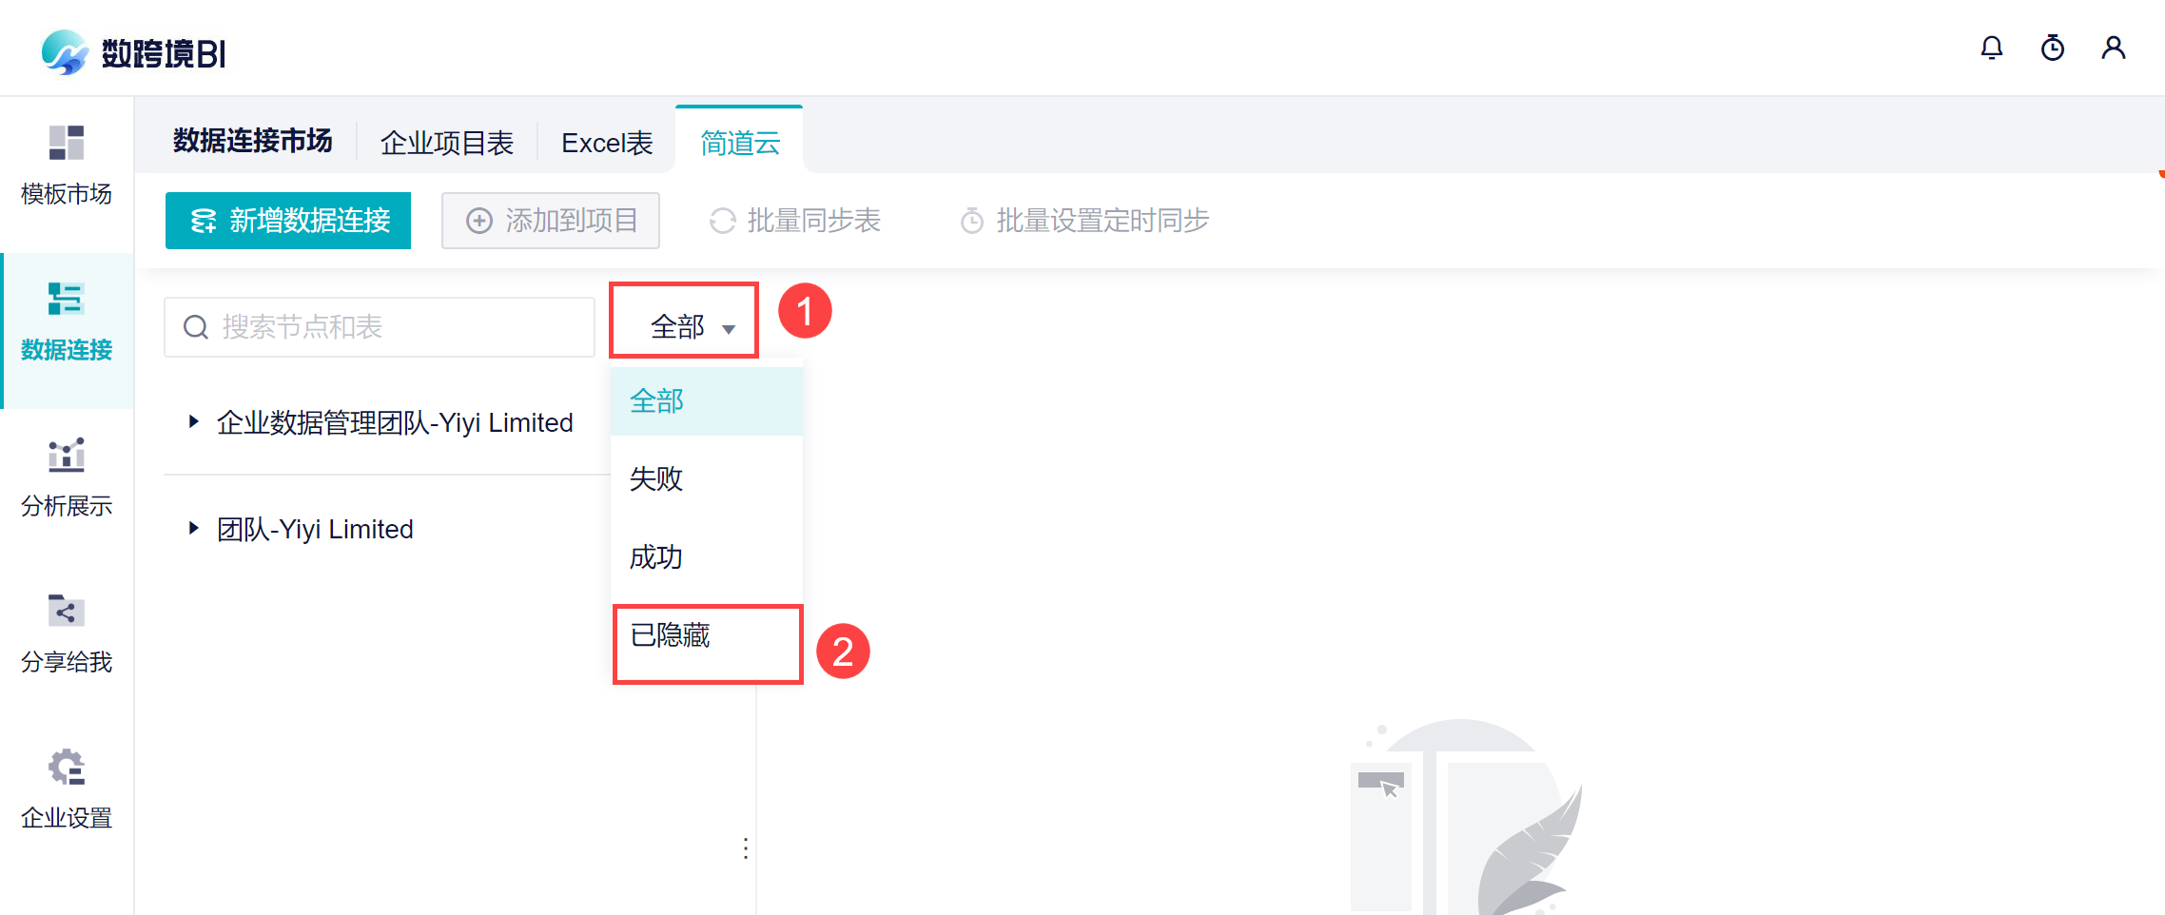
Task: Click the 批量同步表 button
Action: (x=795, y=221)
